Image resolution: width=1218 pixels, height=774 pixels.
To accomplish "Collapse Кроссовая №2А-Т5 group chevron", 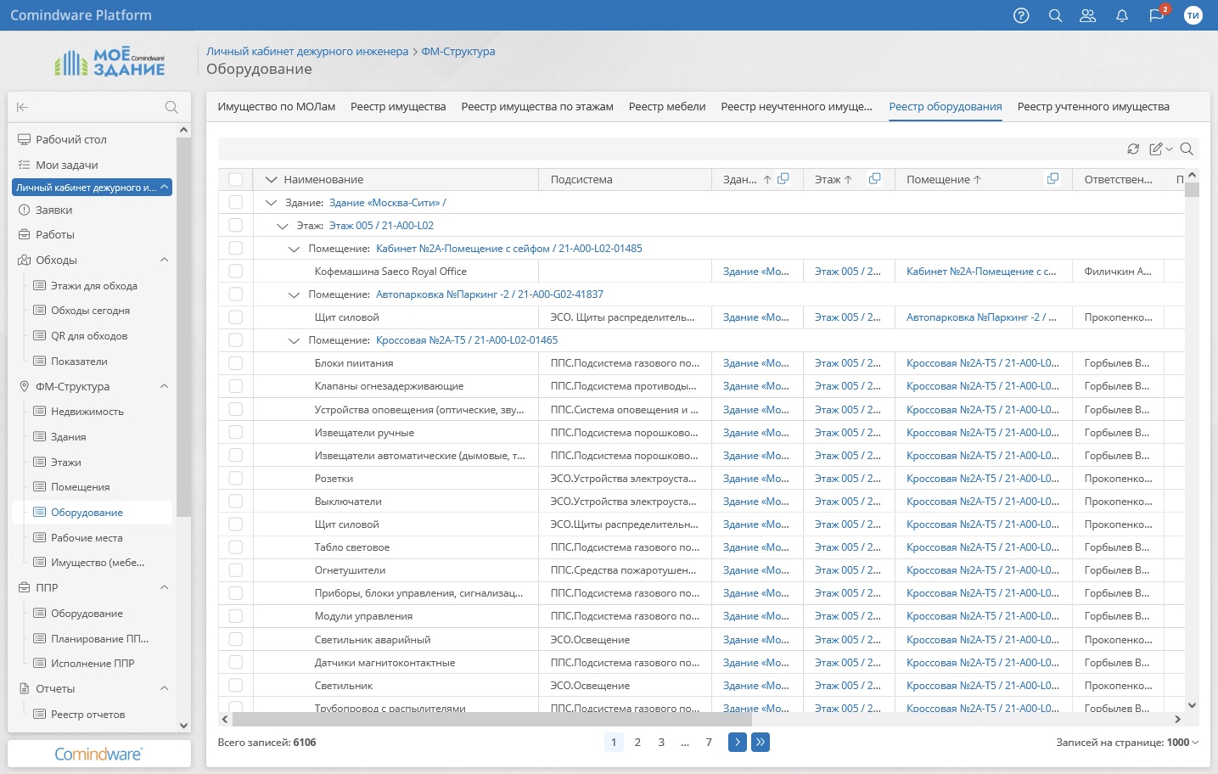I will [x=294, y=340].
